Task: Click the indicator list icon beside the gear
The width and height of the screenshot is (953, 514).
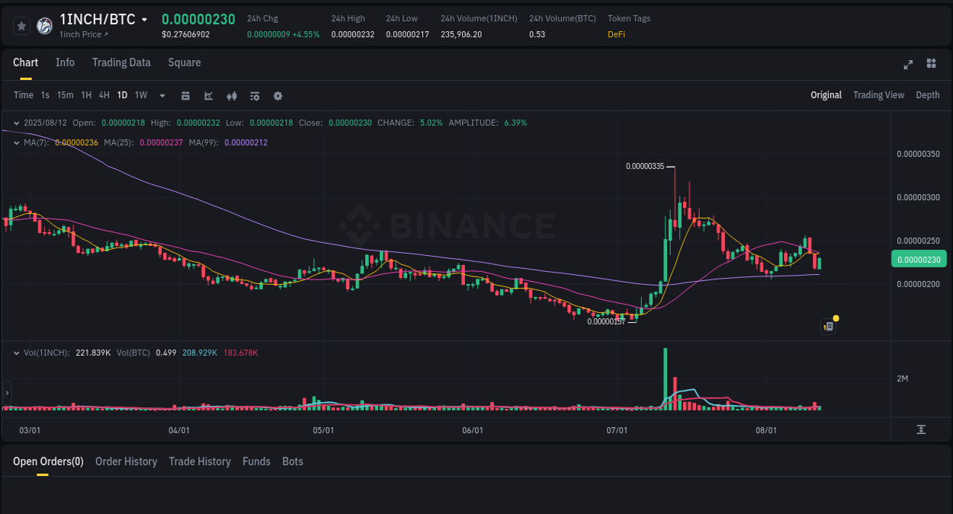Action: tap(254, 96)
